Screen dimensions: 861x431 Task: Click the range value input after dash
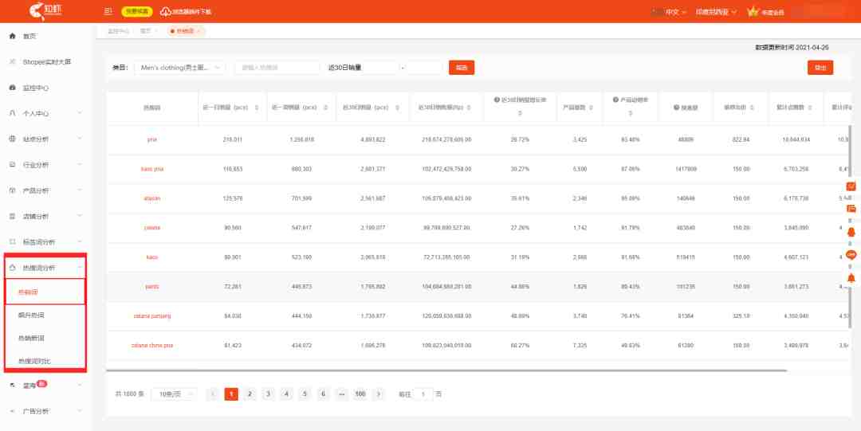pyautogui.click(x=424, y=68)
